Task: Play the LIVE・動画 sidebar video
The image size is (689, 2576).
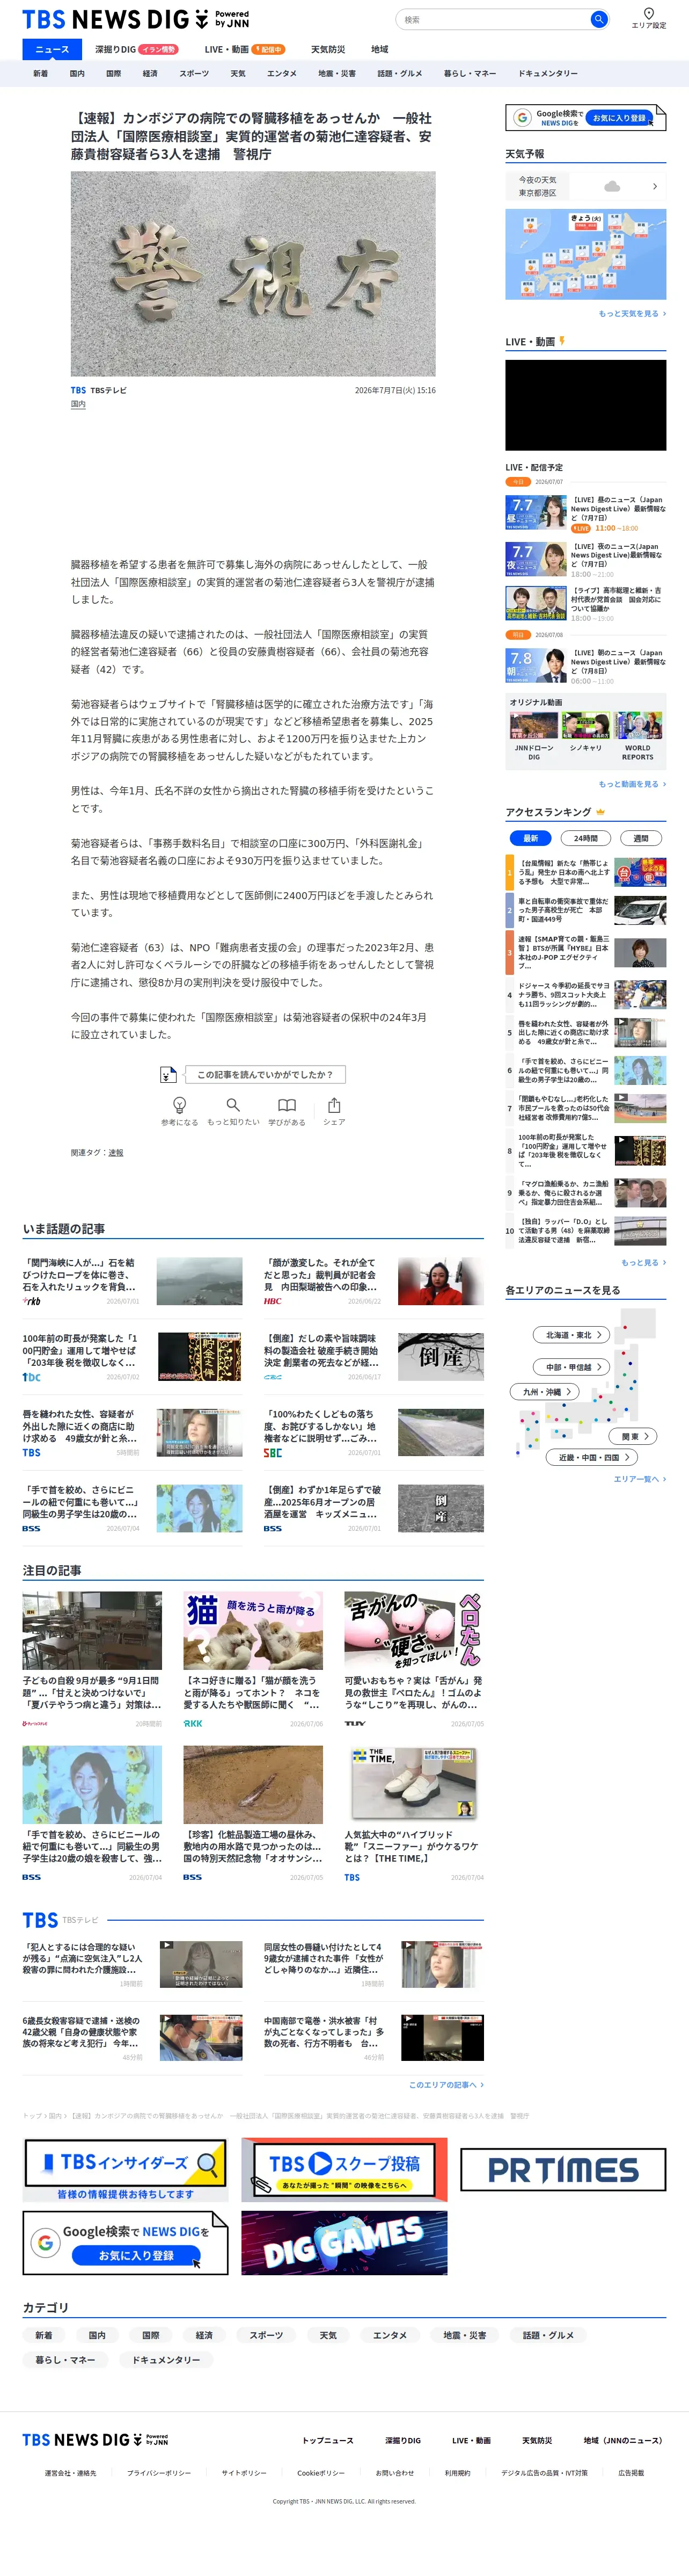Action: pos(585,405)
